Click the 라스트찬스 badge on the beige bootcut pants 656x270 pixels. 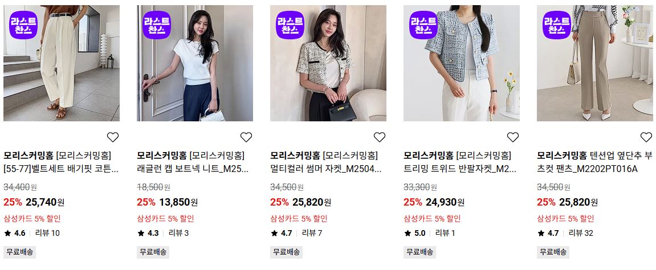click(557, 24)
